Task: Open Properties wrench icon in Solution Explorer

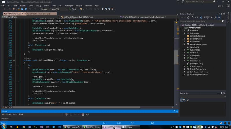Action: pyautogui.click(x=215, y=18)
